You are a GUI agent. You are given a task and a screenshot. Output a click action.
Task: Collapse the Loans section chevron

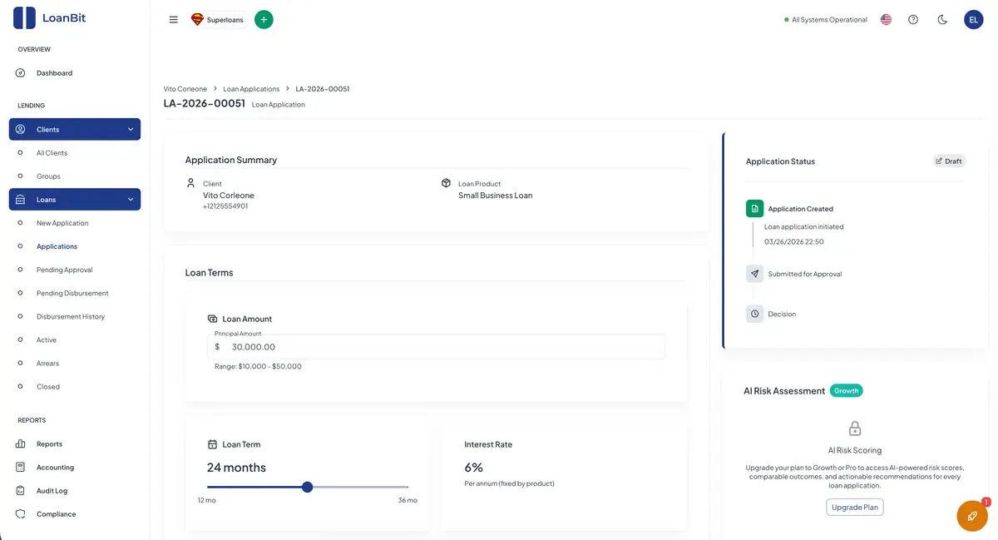click(x=131, y=200)
